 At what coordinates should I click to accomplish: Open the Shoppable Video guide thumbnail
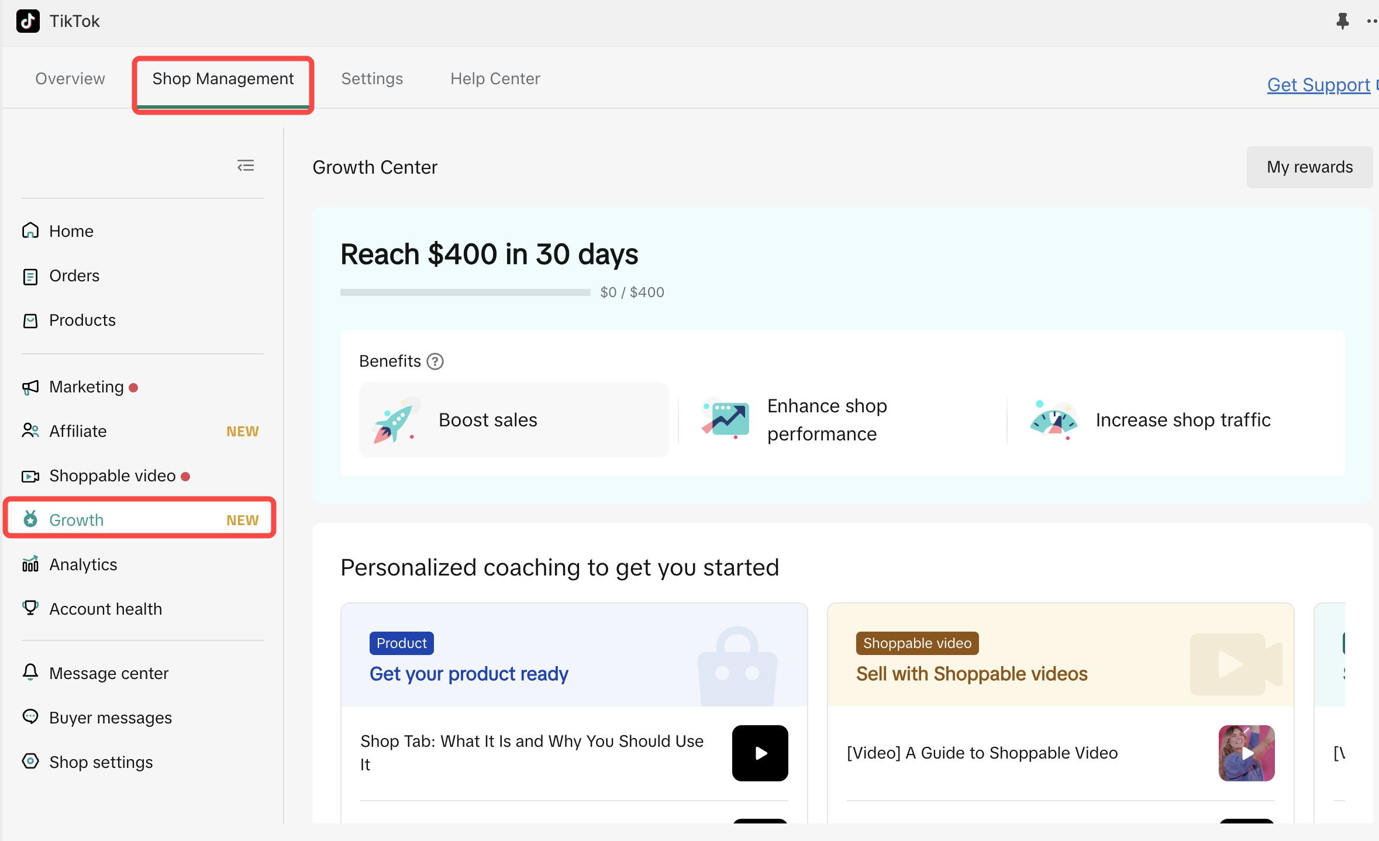coord(1246,753)
